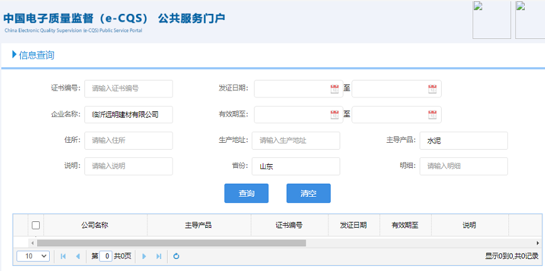Go to first page of results

coord(63,257)
